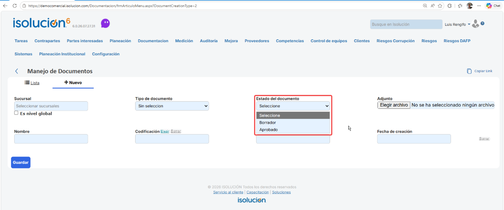Open the Competencias menu
The image size is (504, 210).
(x=290, y=41)
